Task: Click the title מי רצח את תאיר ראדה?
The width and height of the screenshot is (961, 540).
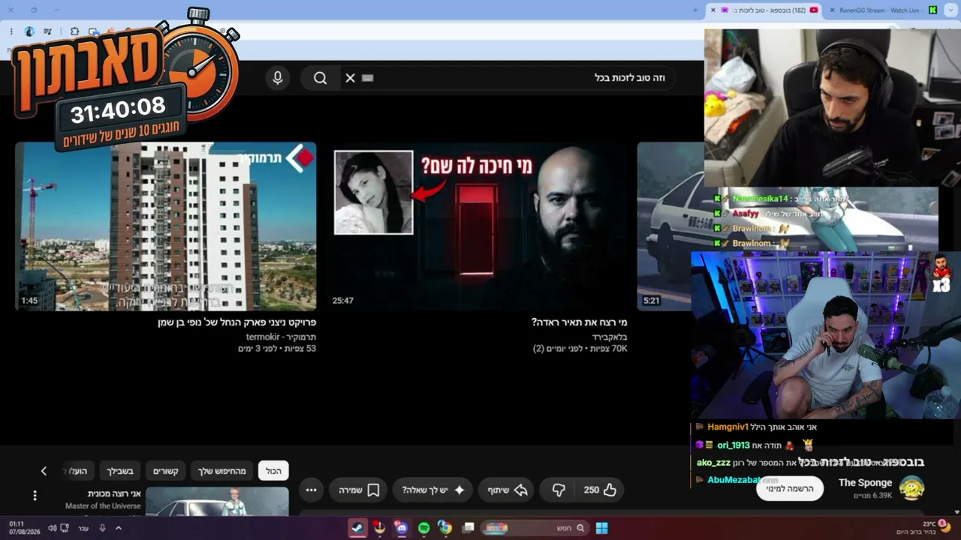Action: (579, 322)
